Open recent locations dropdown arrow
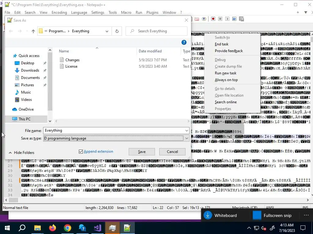Viewport: 313px width, 234px height. [27, 31]
